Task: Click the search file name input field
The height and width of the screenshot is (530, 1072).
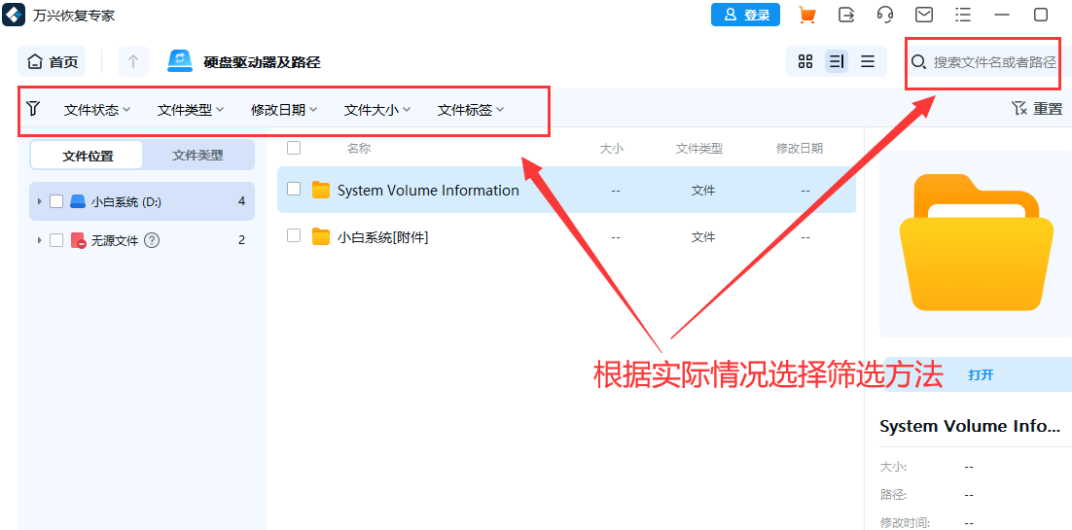Action: (995, 62)
